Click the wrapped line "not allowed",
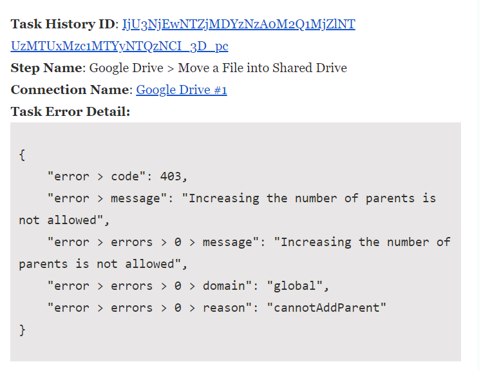This screenshot has width=481, height=371. (x=64, y=220)
